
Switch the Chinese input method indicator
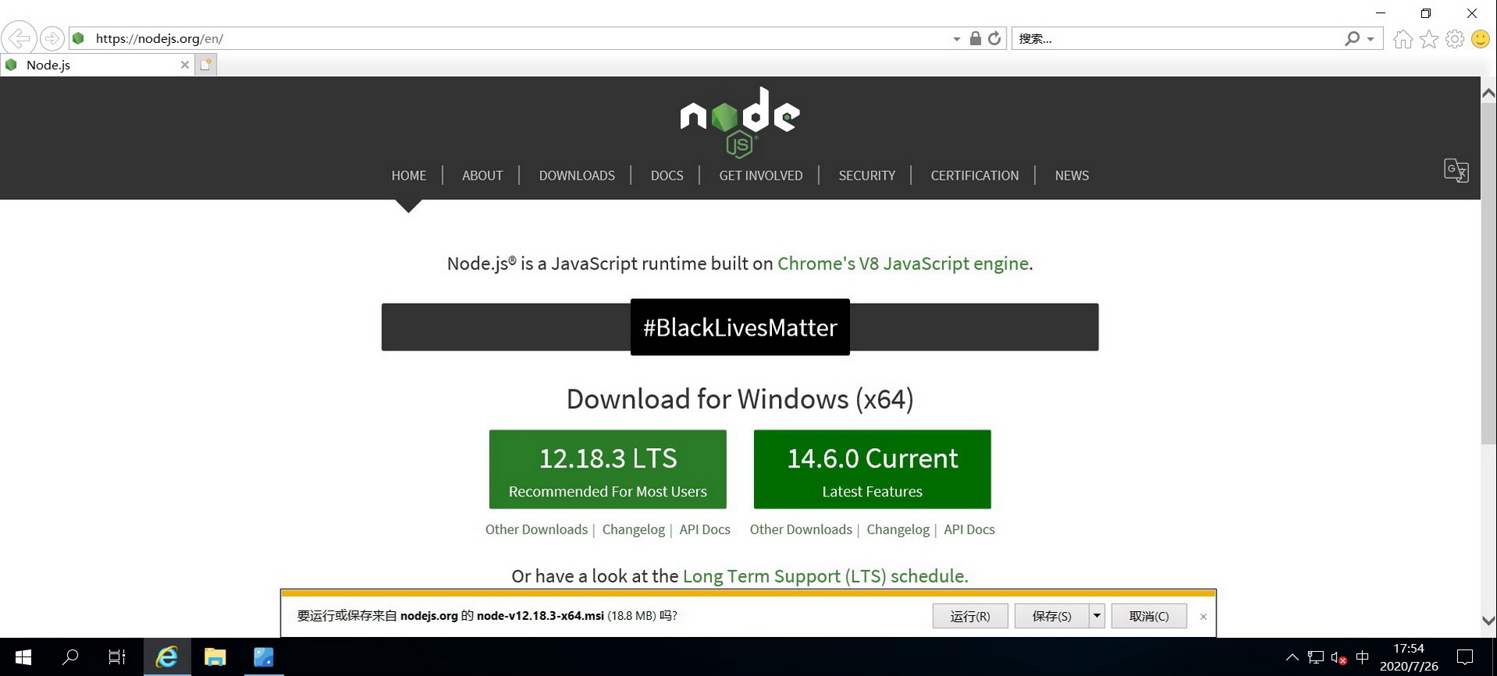[x=1363, y=657]
